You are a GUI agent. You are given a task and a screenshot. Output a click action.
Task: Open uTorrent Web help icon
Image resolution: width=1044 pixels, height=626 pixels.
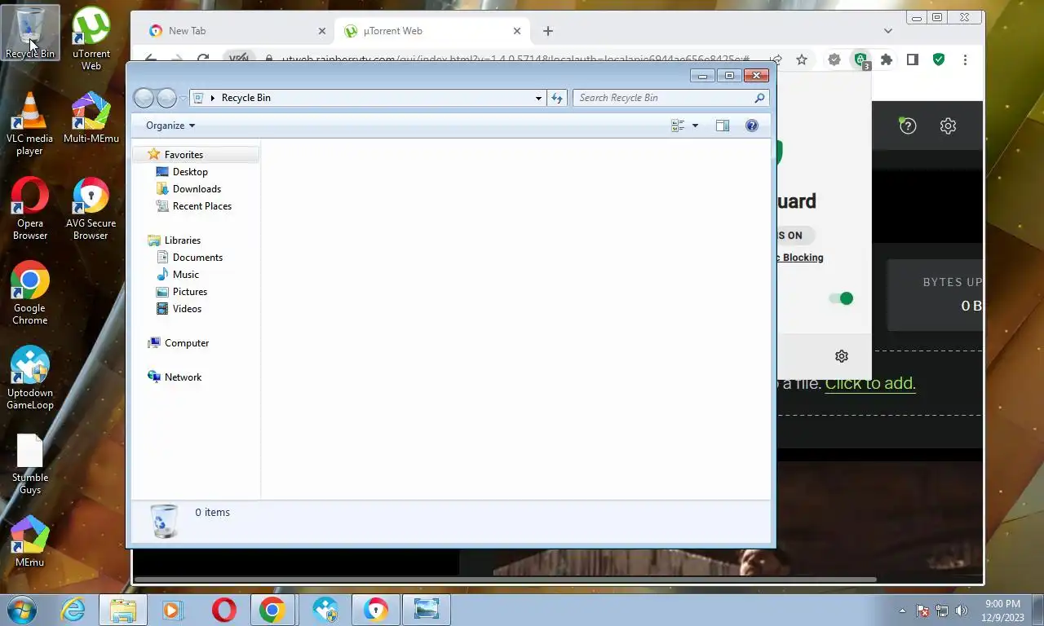(908, 126)
